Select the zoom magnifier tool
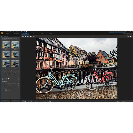Viewport: 133px width, 133px height. pyautogui.click(x=128, y=36)
